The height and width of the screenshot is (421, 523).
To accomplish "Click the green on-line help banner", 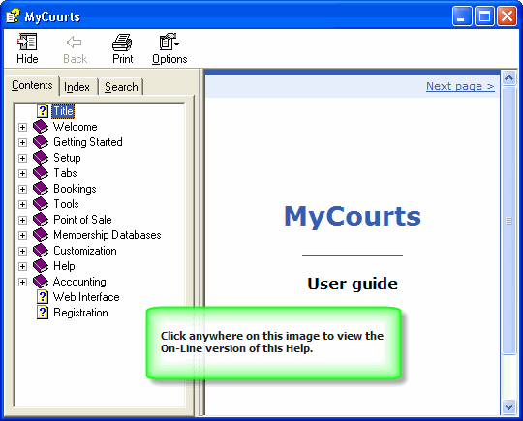I will point(273,343).
